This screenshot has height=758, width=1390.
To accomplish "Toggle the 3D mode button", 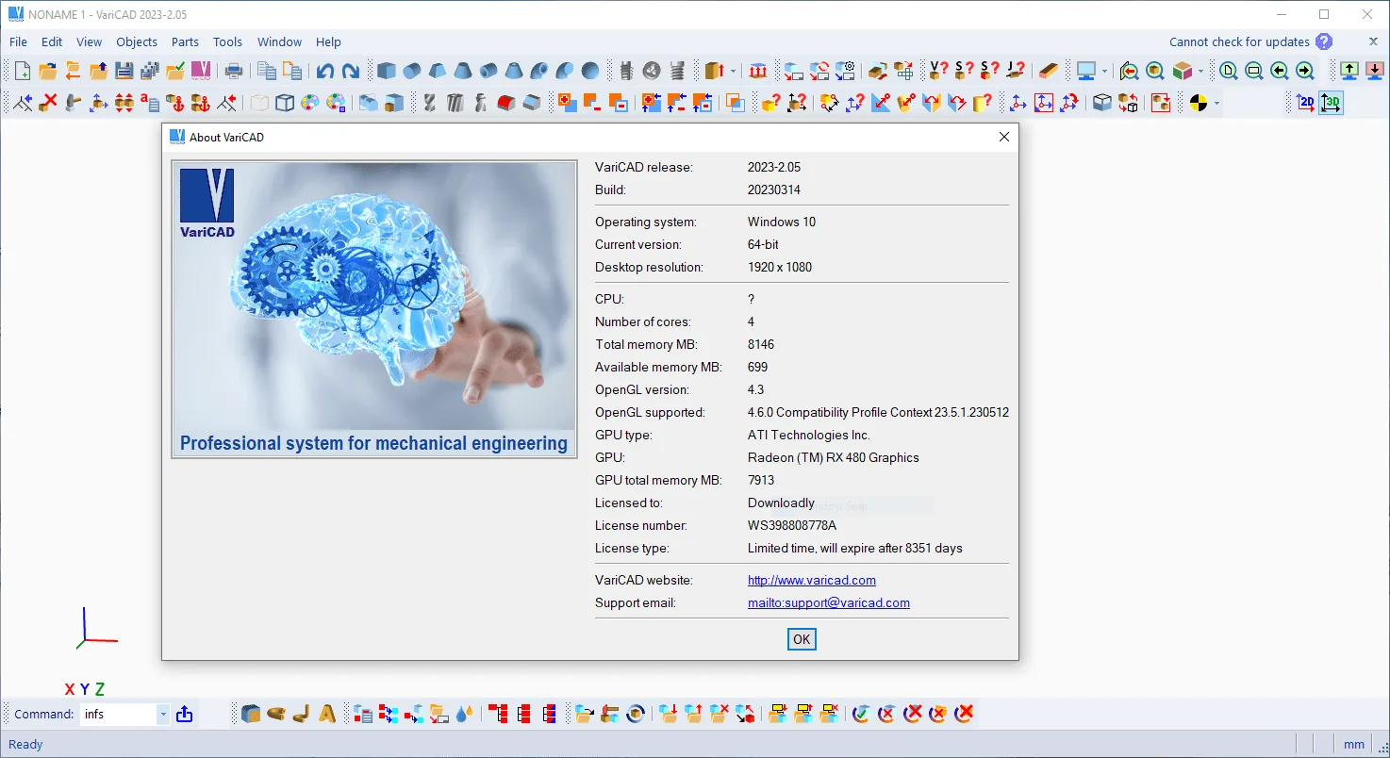I will coord(1331,103).
